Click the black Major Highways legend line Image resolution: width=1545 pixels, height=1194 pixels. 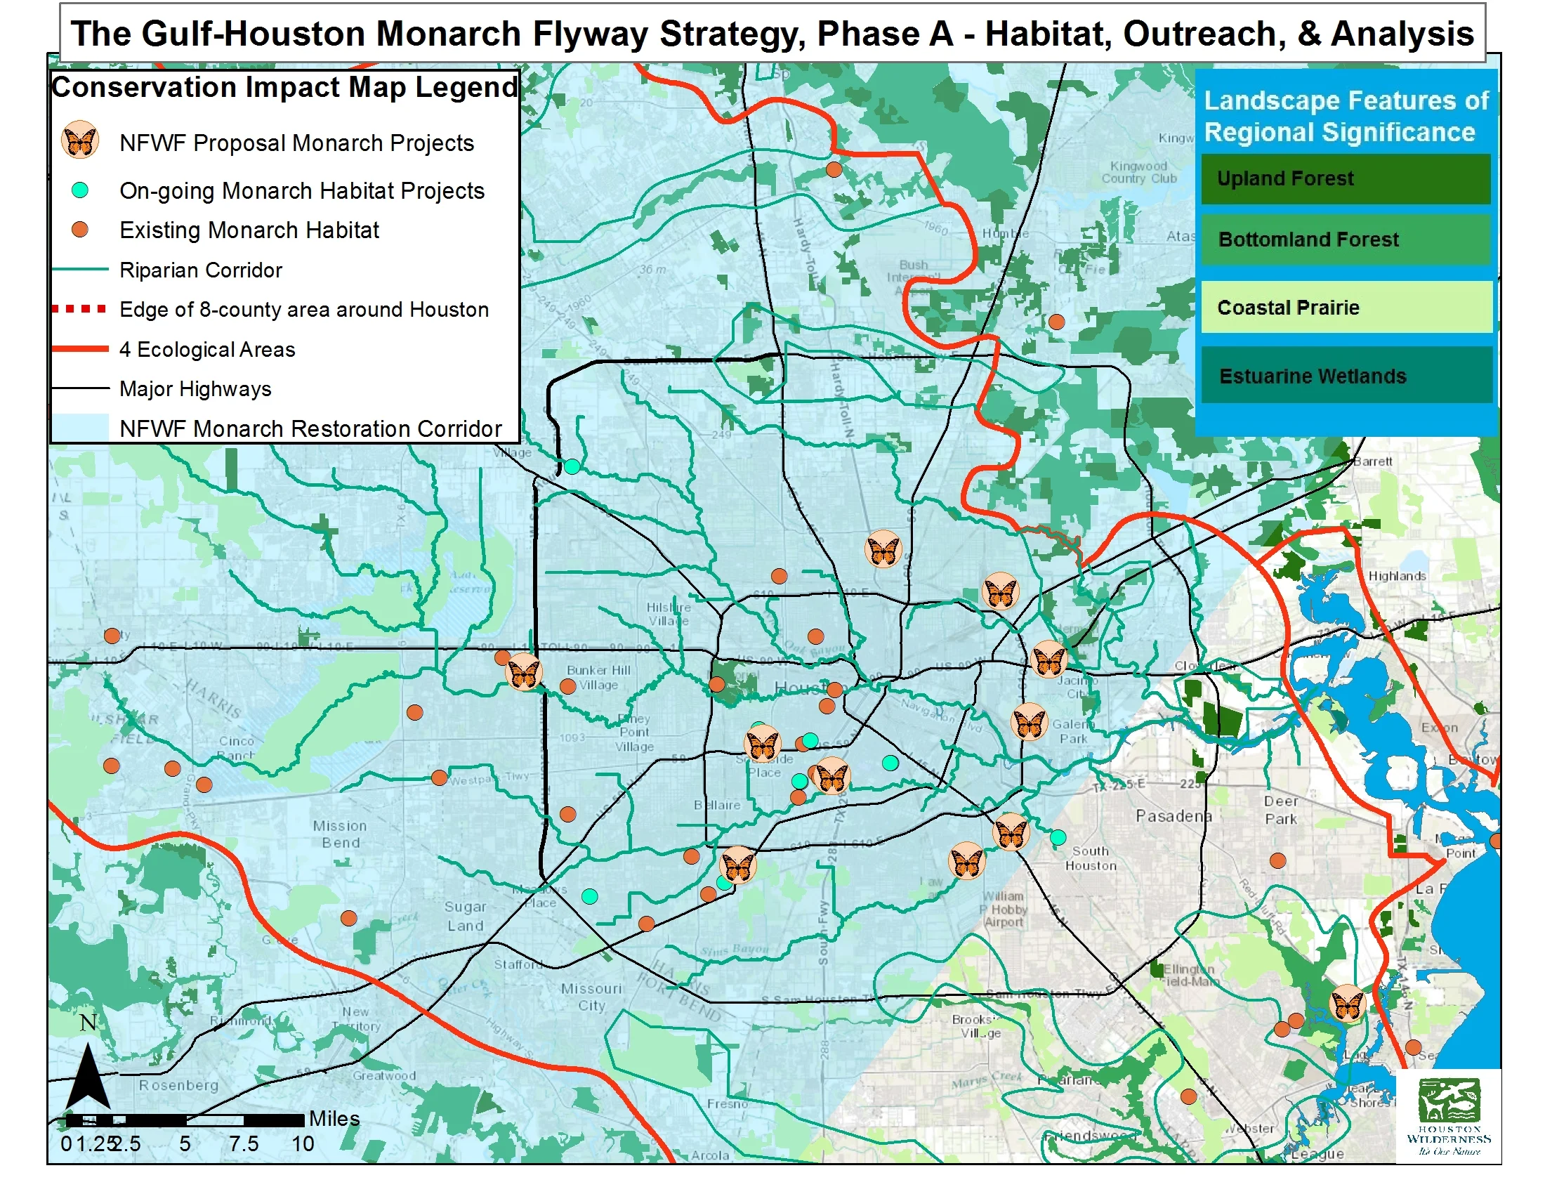pos(81,388)
